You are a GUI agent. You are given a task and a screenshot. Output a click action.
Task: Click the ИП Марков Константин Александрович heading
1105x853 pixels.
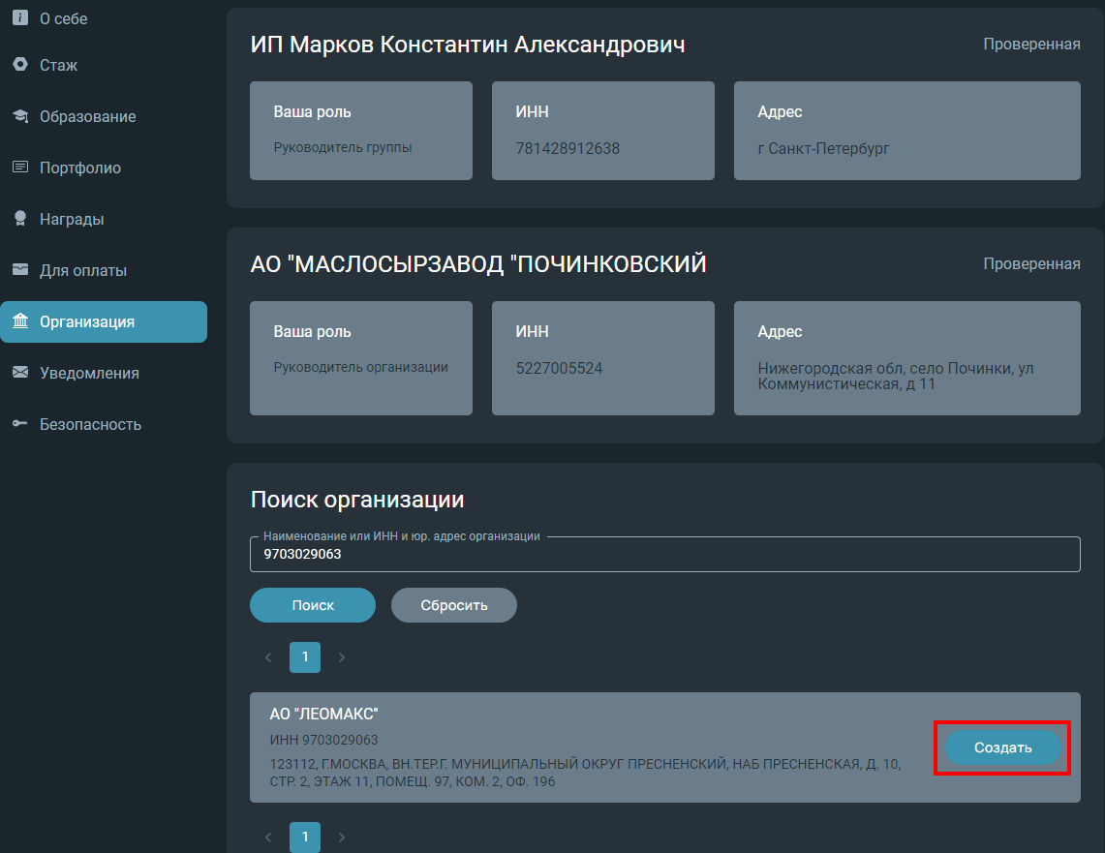(x=468, y=45)
